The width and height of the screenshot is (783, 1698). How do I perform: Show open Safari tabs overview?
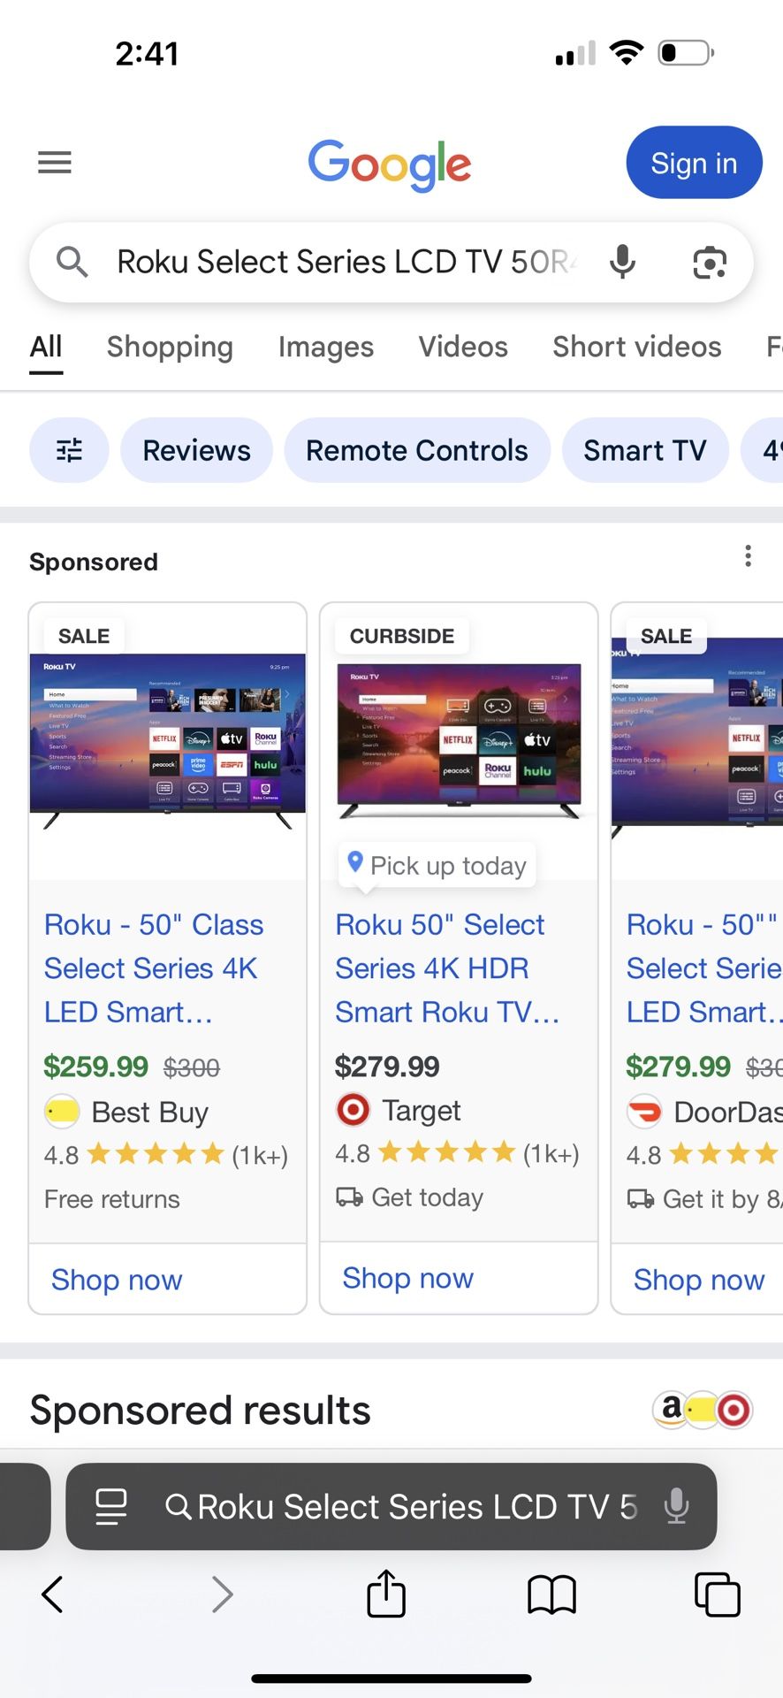(x=717, y=1595)
